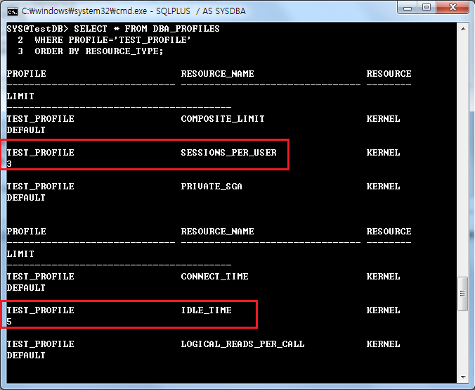Click KERNEL in the COMPOSITE_LIMIT row

pyautogui.click(x=383, y=118)
